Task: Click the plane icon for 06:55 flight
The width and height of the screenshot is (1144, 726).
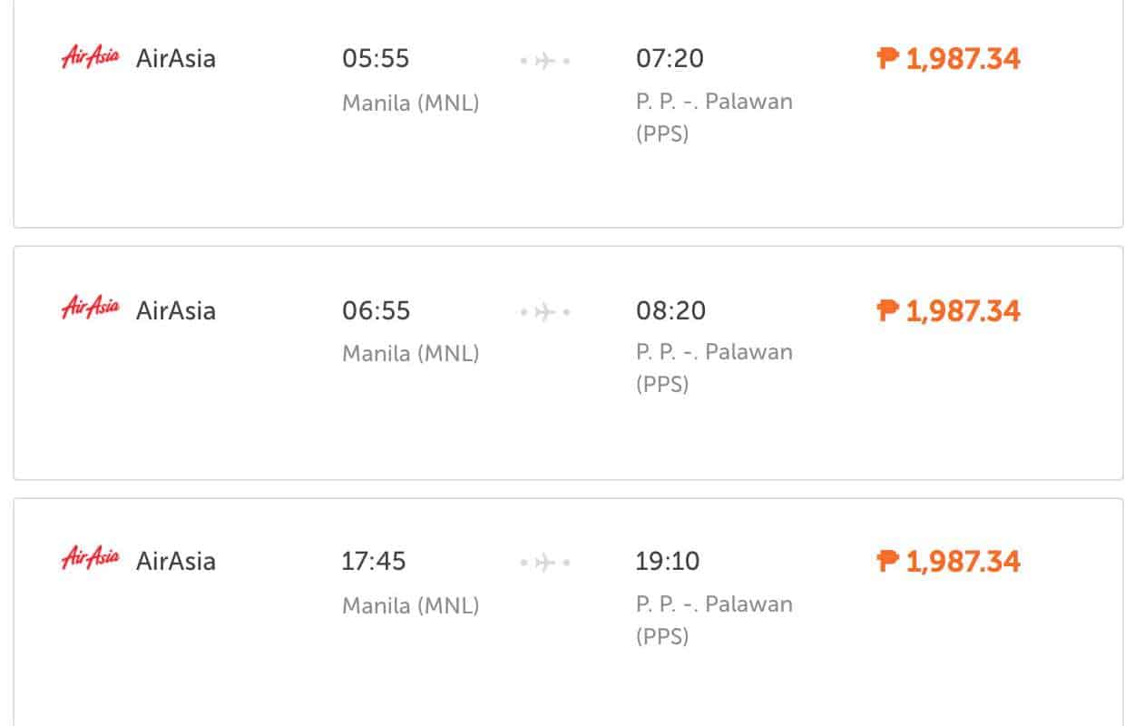Action: [544, 312]
